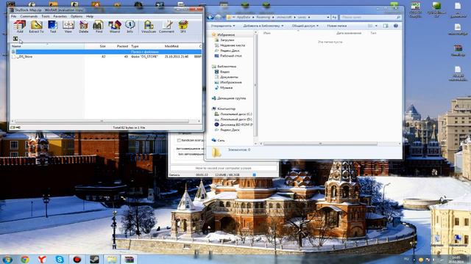Viewport: 471px width, 264px height.
Task: Click the refresh button beside Explorer address bar
Action: (334, 18)
